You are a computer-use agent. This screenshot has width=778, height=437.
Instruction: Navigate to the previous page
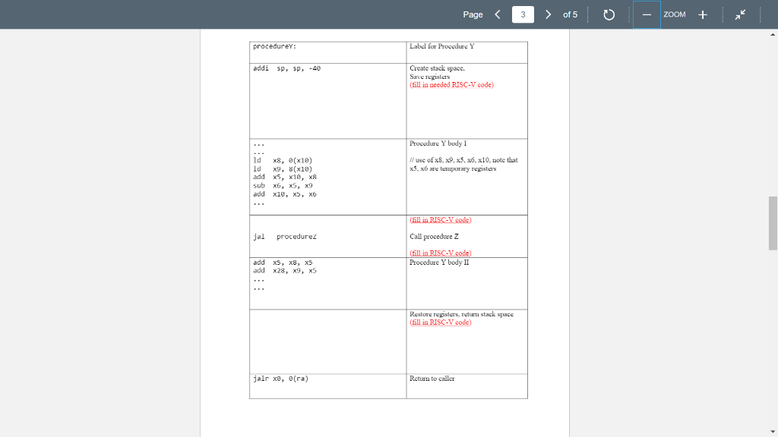pos(498,14)
